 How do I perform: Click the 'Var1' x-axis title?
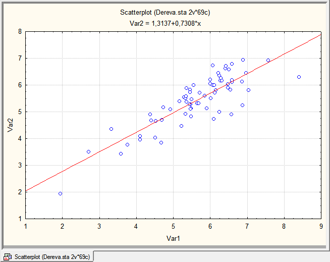coord(173,238)
